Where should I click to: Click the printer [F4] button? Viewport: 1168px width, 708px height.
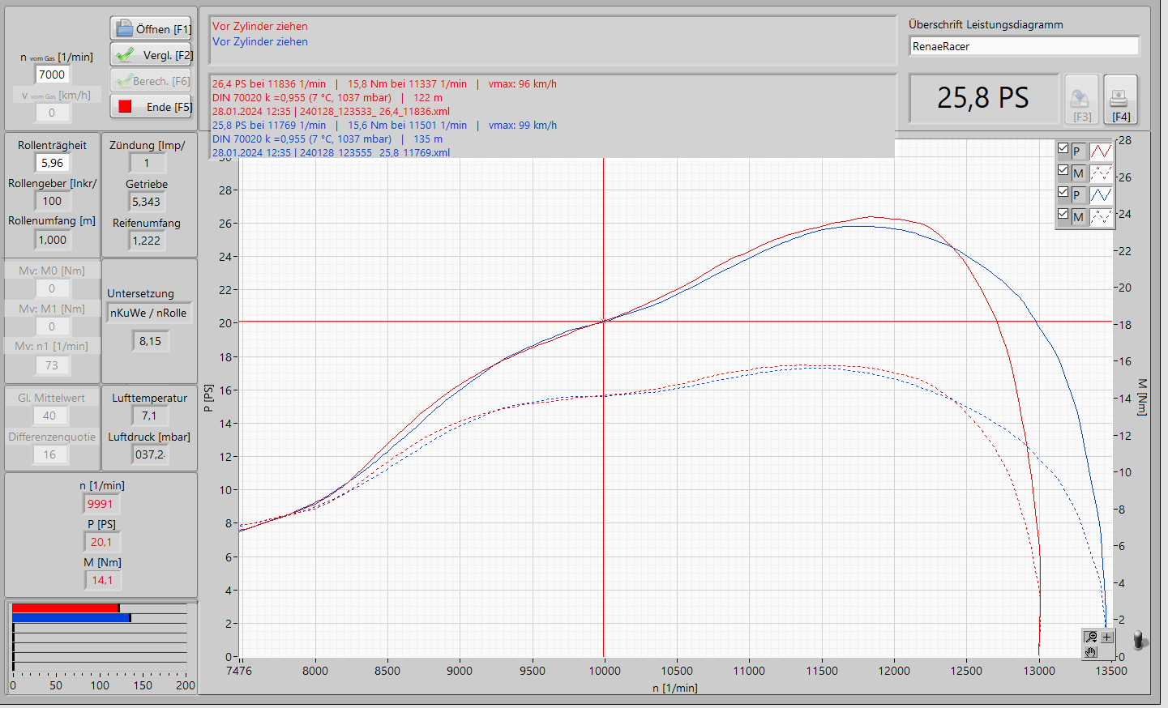(1119, 100)
